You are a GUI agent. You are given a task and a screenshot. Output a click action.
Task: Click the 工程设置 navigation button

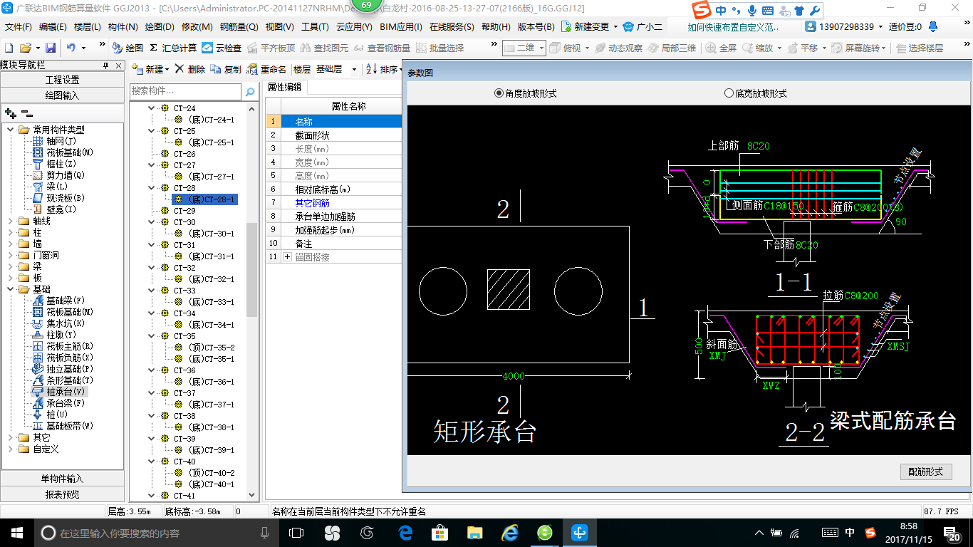(x=63, y=80)
